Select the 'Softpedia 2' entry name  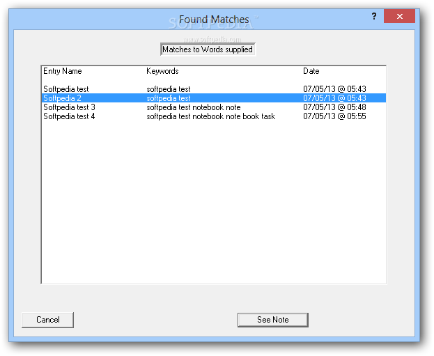click(62, 98)
